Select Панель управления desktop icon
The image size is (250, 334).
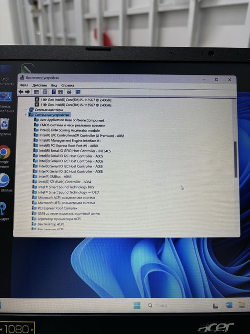[x=6, y=102]
